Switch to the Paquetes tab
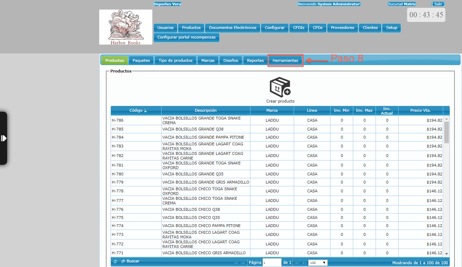462x267 pixels. point(141,60)
